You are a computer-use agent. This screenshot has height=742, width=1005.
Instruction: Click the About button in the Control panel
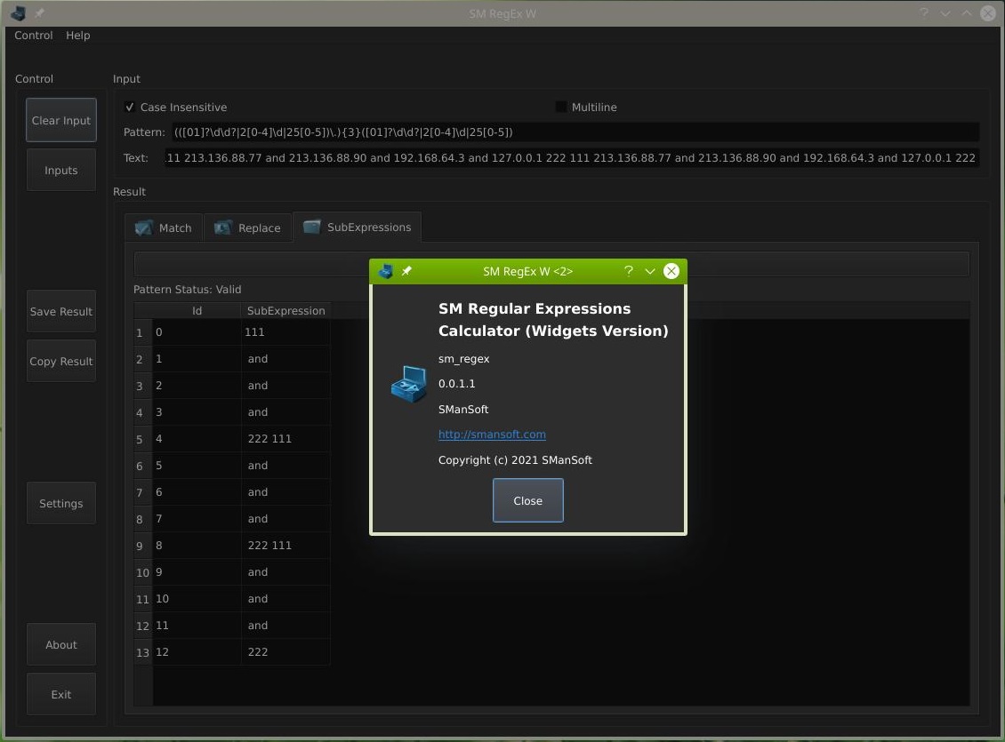coord(61,644)
